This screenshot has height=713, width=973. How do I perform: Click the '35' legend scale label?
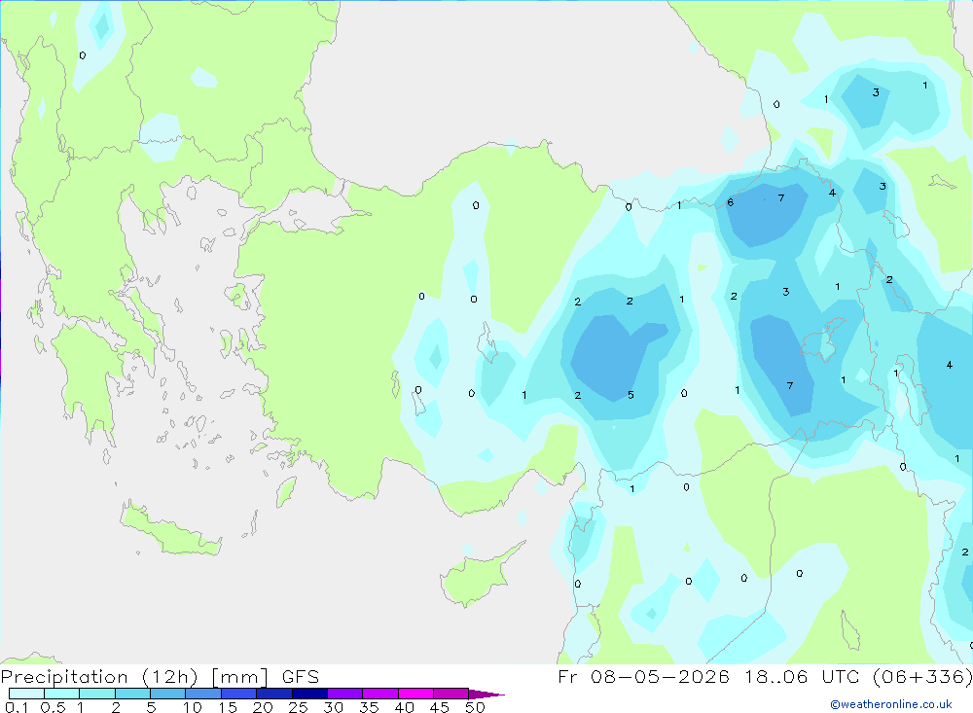pyautogui.click(x=369, y=707)
